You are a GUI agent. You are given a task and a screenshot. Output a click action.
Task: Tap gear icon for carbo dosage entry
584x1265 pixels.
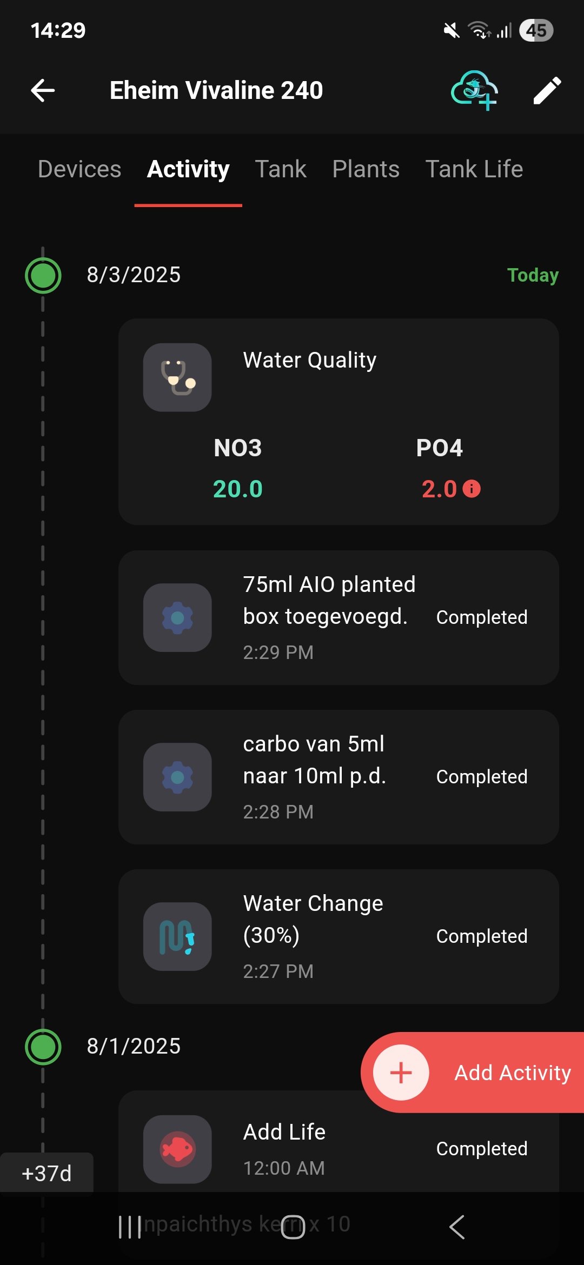(177, 777)
